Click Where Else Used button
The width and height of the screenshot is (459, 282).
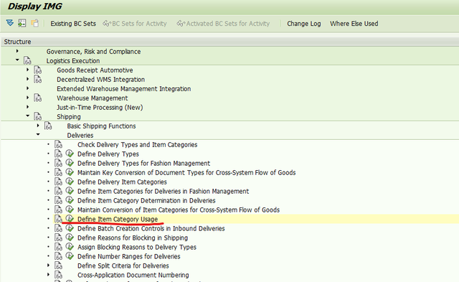354,24
